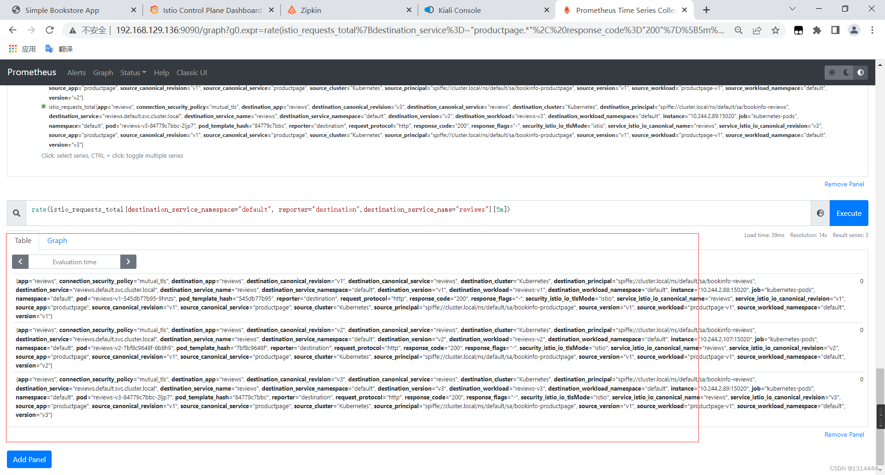Image resolution: width=885 pixels, height=475 pixels.
Task: Click the scrollbar up arrow
Action: click(x=880, y=65)
